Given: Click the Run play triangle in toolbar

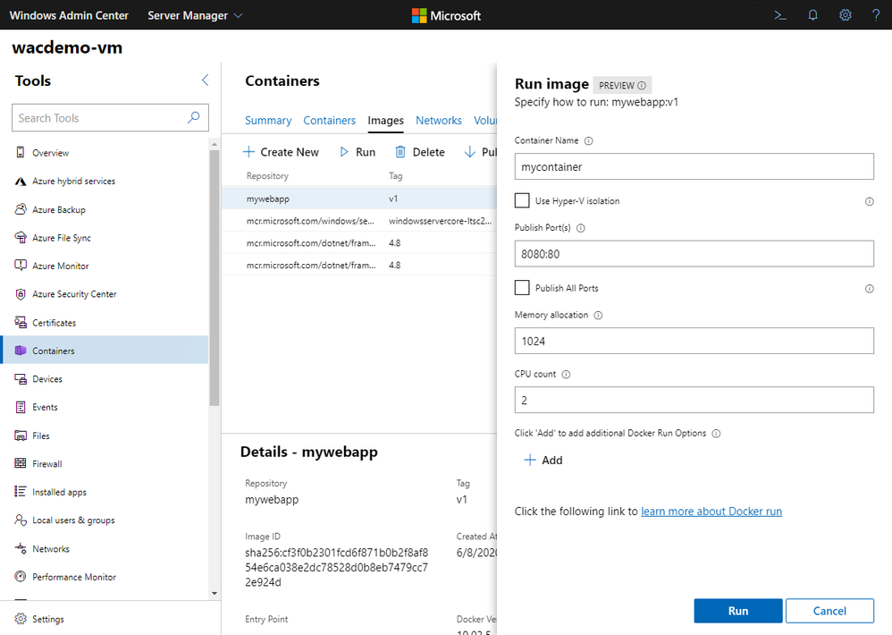Looking at the screenshot, I should (x=343, y=152).
